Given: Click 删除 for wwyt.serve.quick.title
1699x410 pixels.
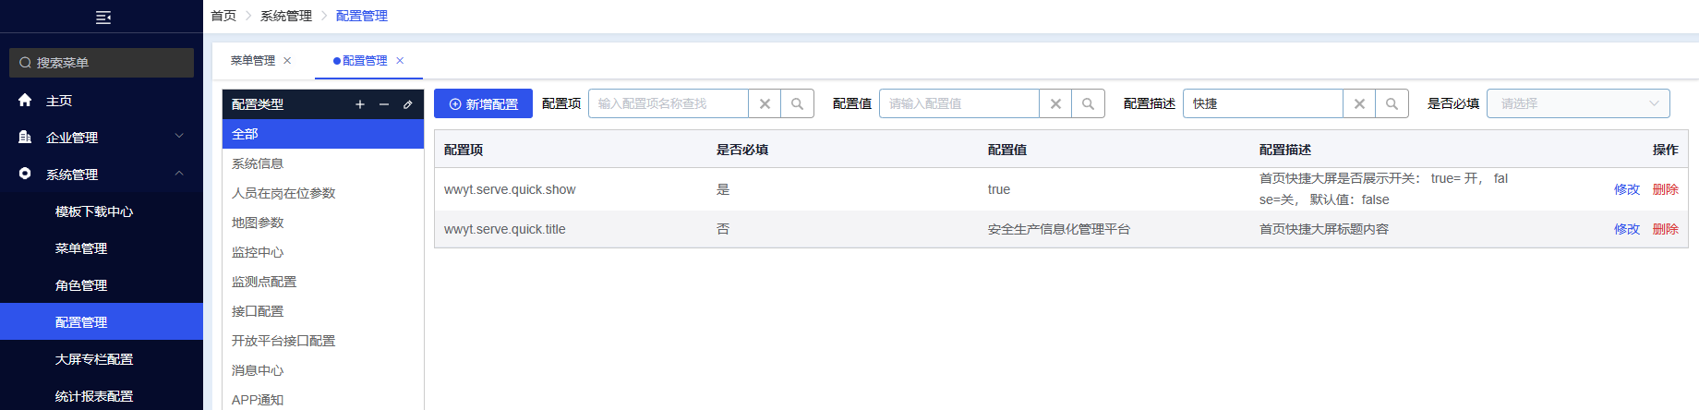Looking at the screenshot, I should [x=1666, y=229].
